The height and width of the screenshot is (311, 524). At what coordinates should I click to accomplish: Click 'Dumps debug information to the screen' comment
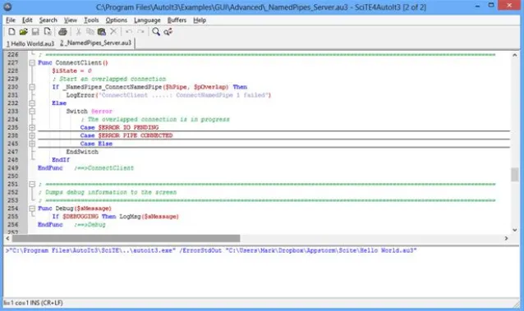[x=111, y=192]
